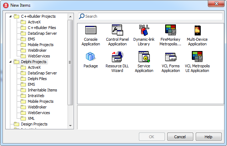Select WebBroker under C++Builder Projects
Image resolution: width=227 pixels, height=146 pixels.
point(34,50)
